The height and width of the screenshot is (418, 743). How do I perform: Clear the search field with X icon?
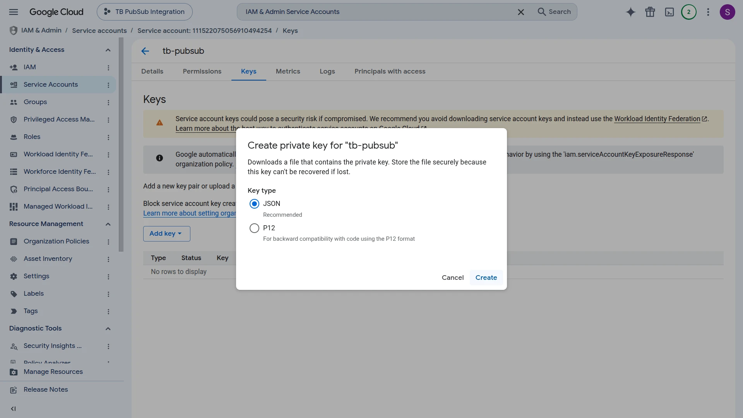click(x=521, y=12)
